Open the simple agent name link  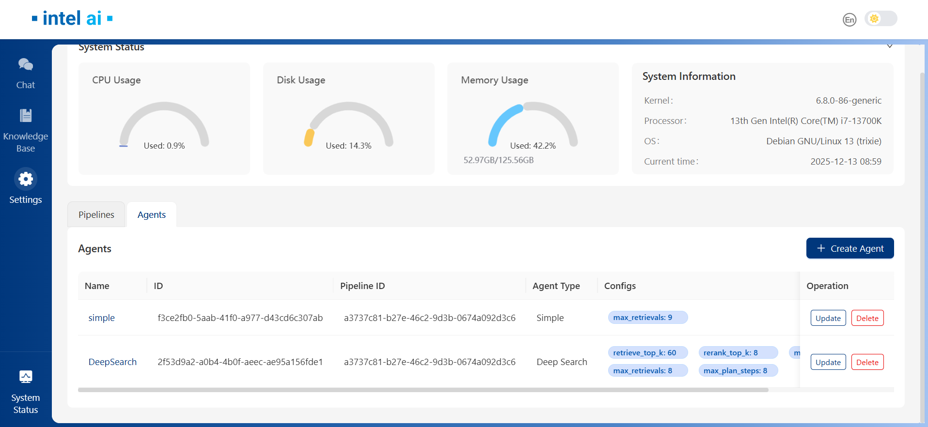pos(101,318)
